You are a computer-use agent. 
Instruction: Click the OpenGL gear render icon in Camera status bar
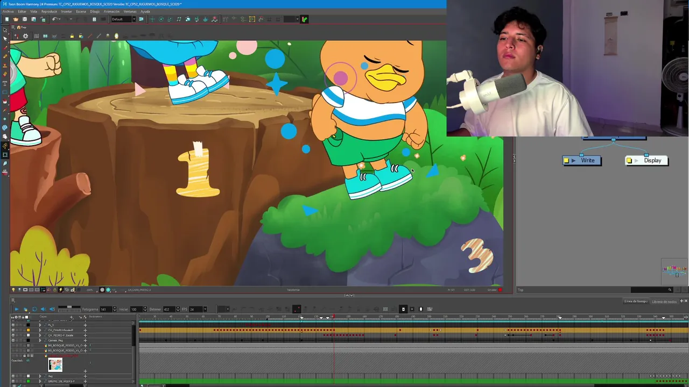point(102,290)
